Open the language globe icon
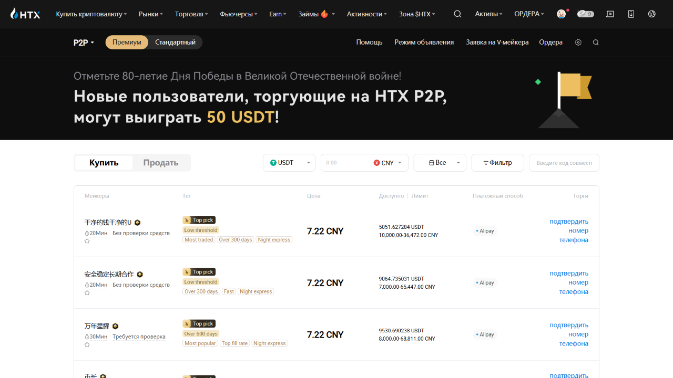Viewport: 673px width, 378px height. [652, 14]
